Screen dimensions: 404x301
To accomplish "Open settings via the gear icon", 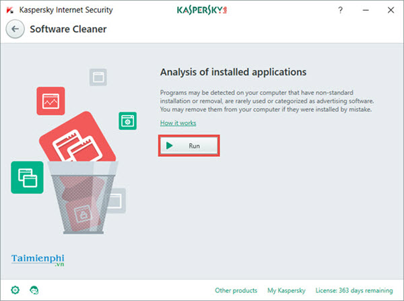I will [x=15, y=290].
